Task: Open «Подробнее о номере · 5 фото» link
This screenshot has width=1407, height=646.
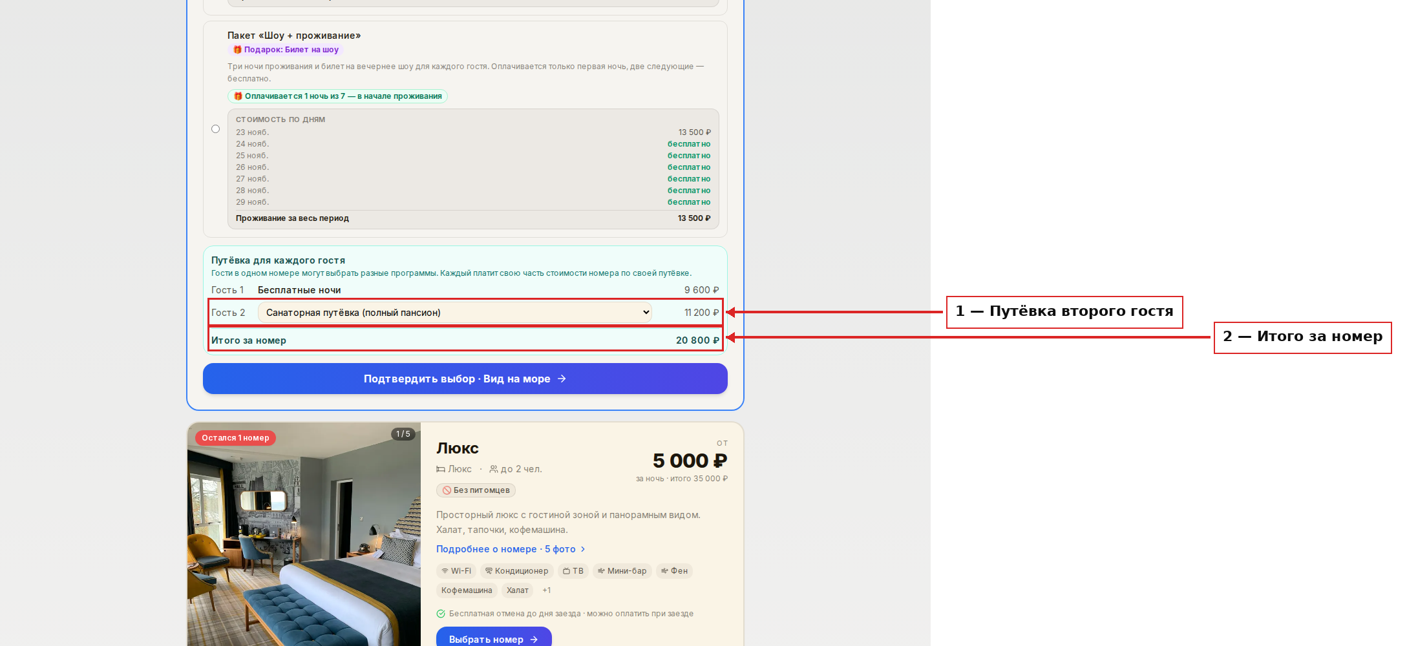Action: point(511,549)
